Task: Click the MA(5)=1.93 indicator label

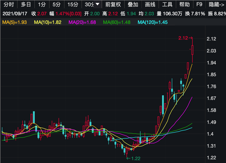Action: tap(15, 22)
